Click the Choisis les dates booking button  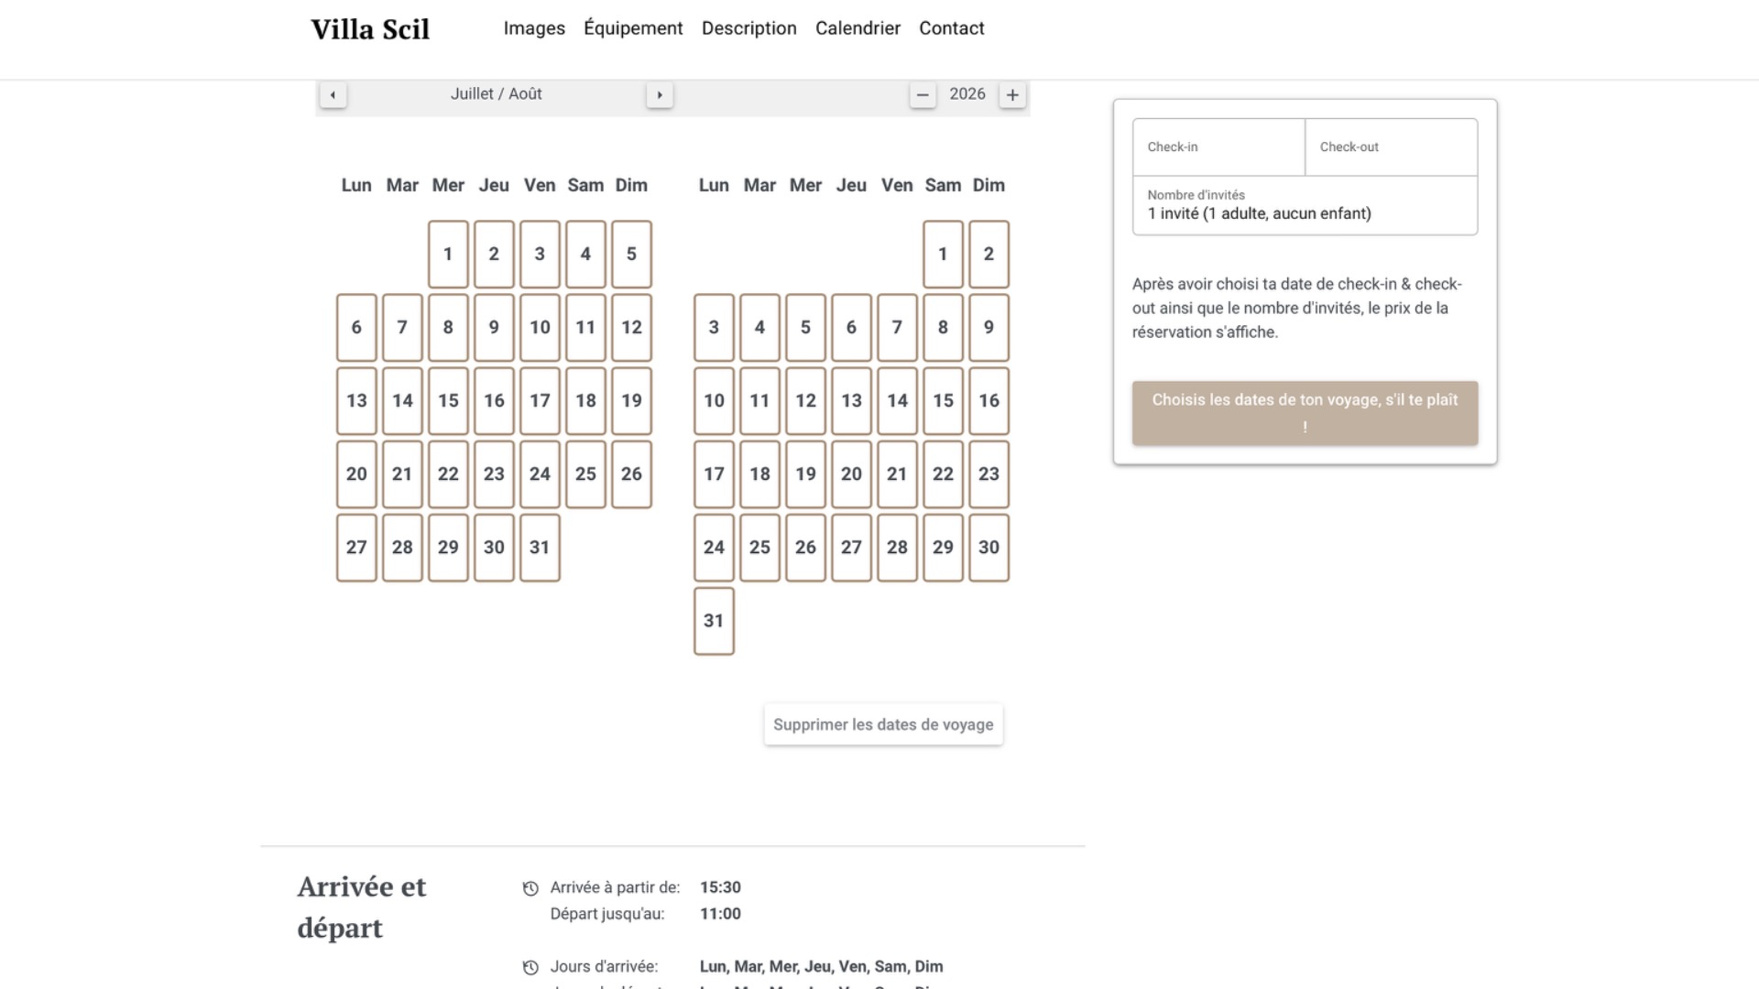point(1305,413)
